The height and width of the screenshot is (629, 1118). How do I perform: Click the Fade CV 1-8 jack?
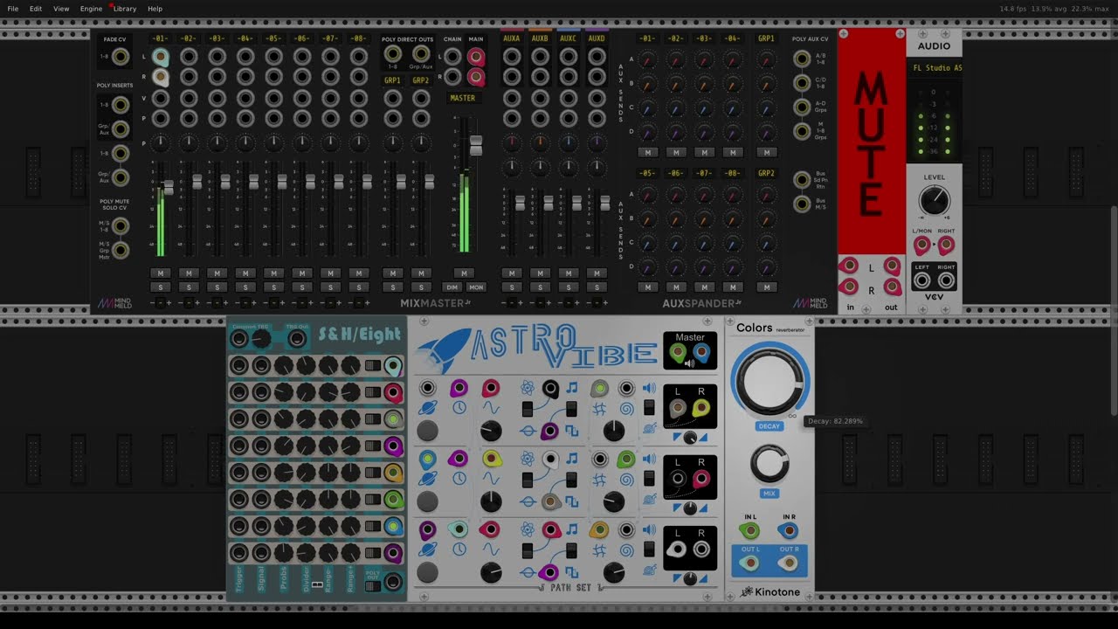[x=121, y=57]
